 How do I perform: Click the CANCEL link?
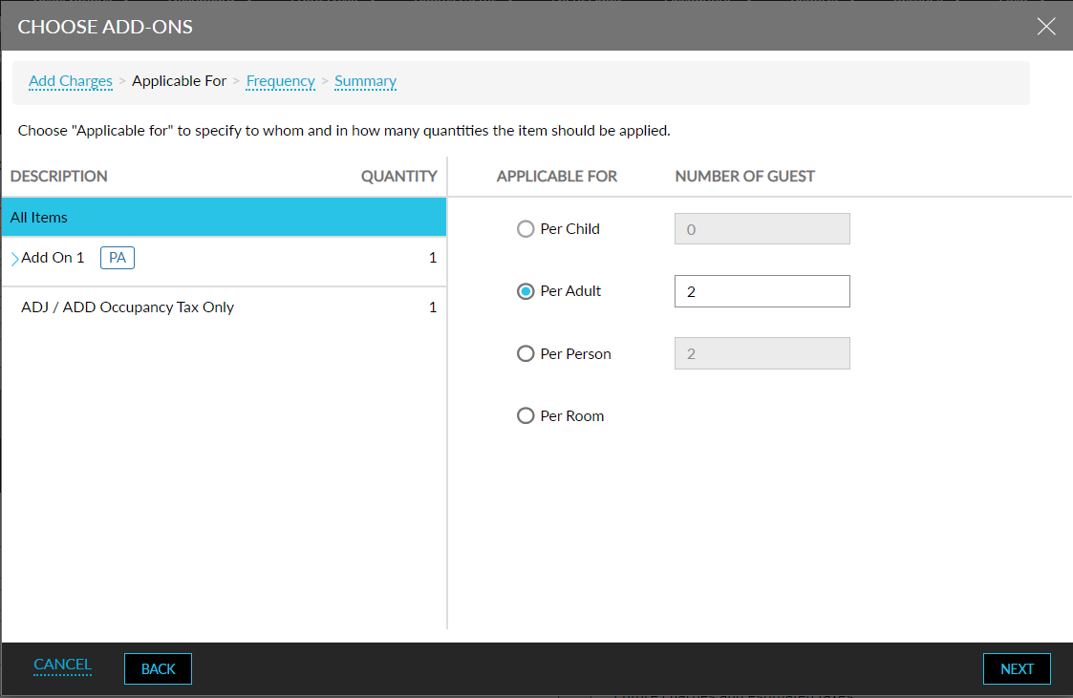(x=62, y=665)
